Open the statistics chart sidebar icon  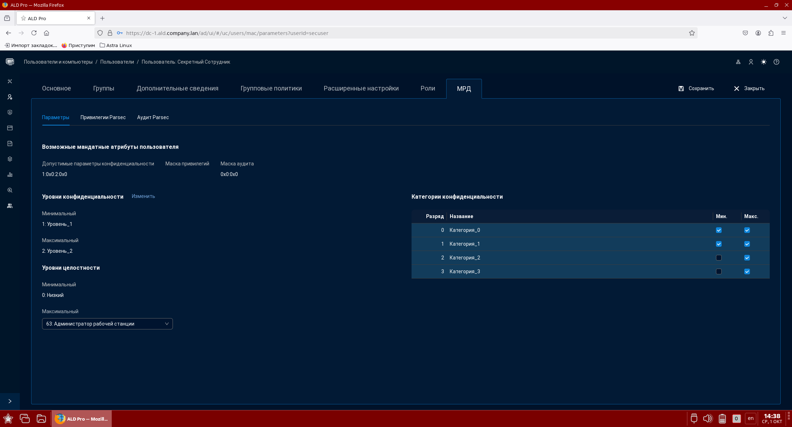10,175
